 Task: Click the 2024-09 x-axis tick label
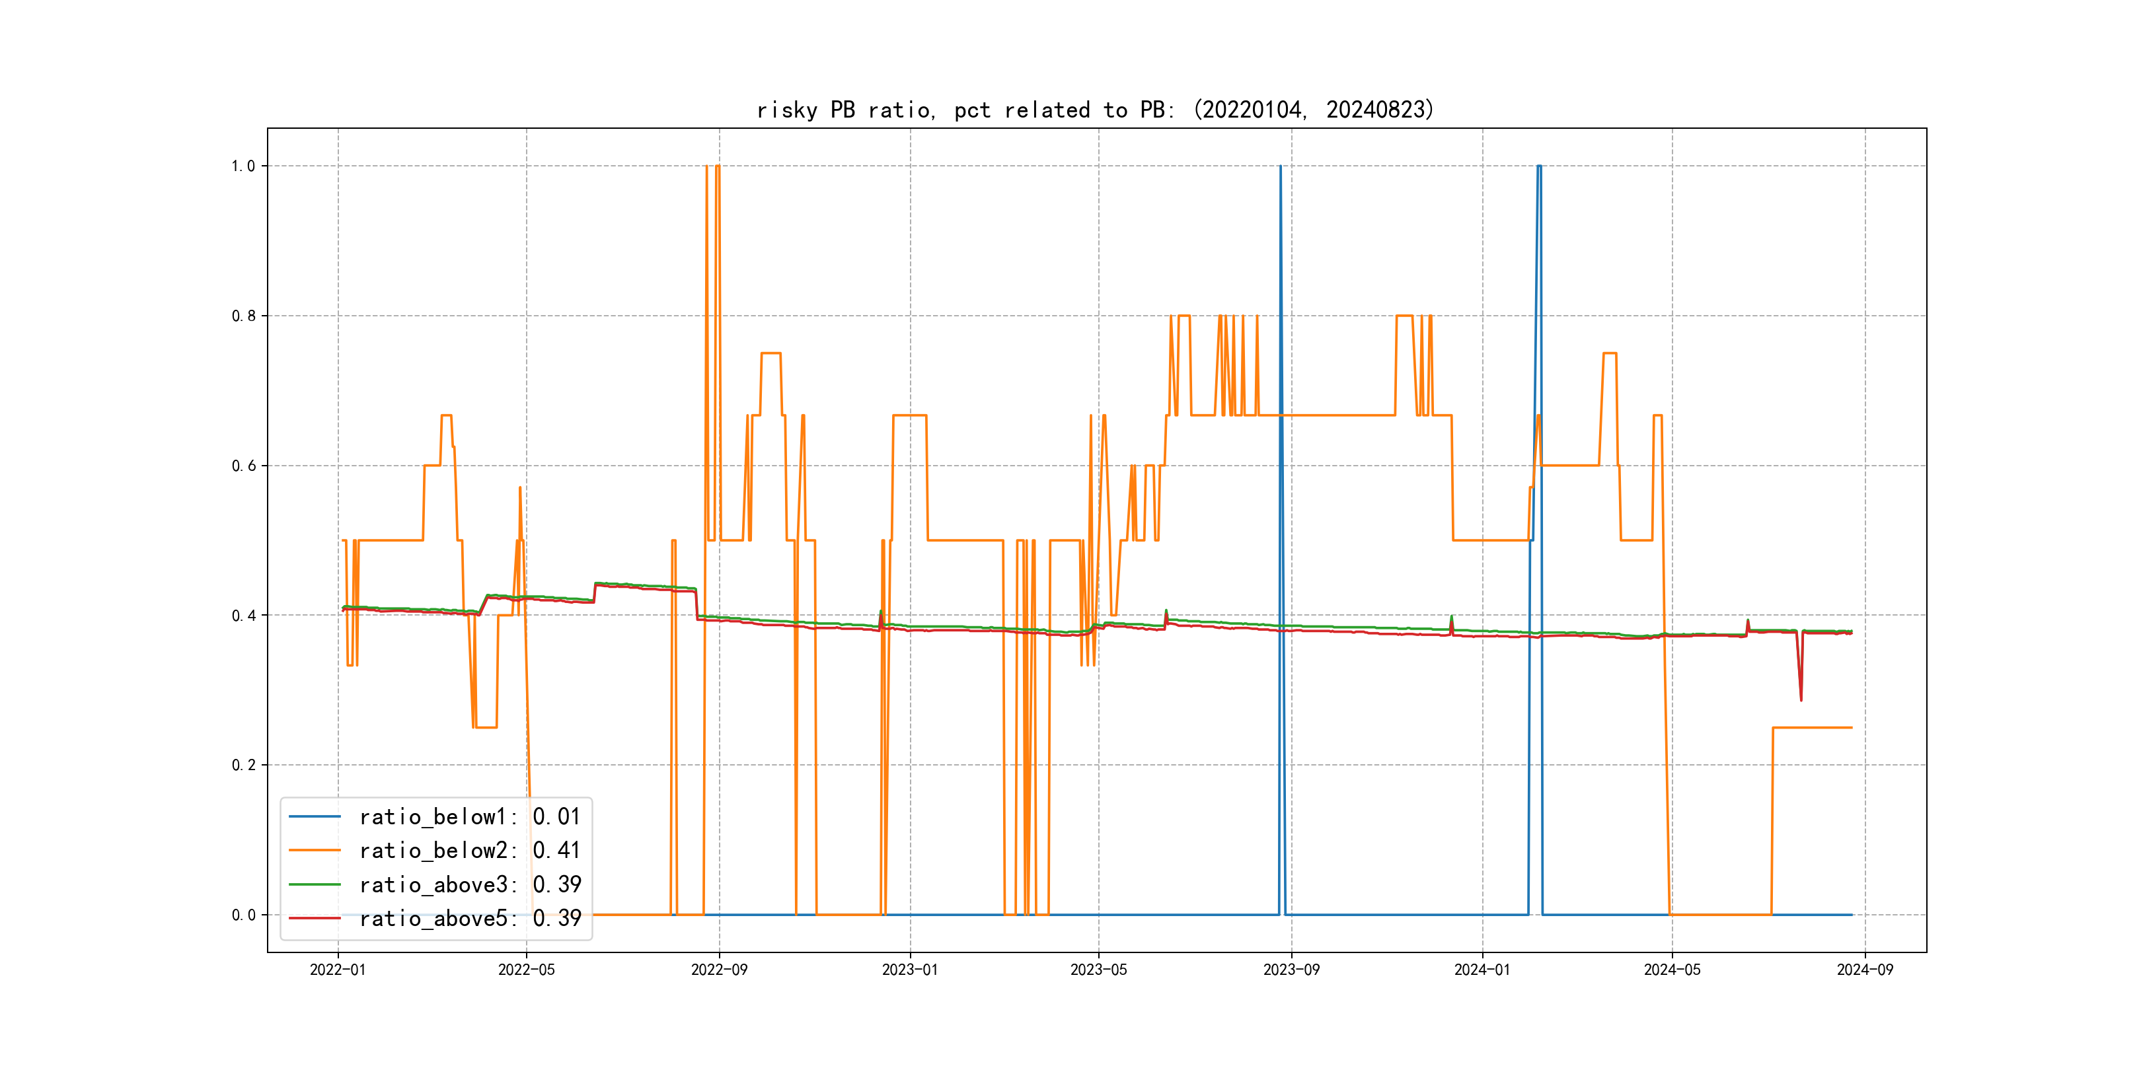tap(1864, 970)
